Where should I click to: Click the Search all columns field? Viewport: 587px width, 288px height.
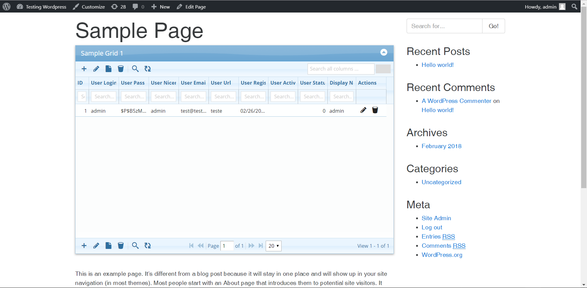pyautogui.click(x=341, y=69)
